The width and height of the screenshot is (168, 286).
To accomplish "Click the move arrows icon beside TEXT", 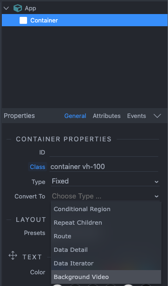I will (x=13, y=255).
